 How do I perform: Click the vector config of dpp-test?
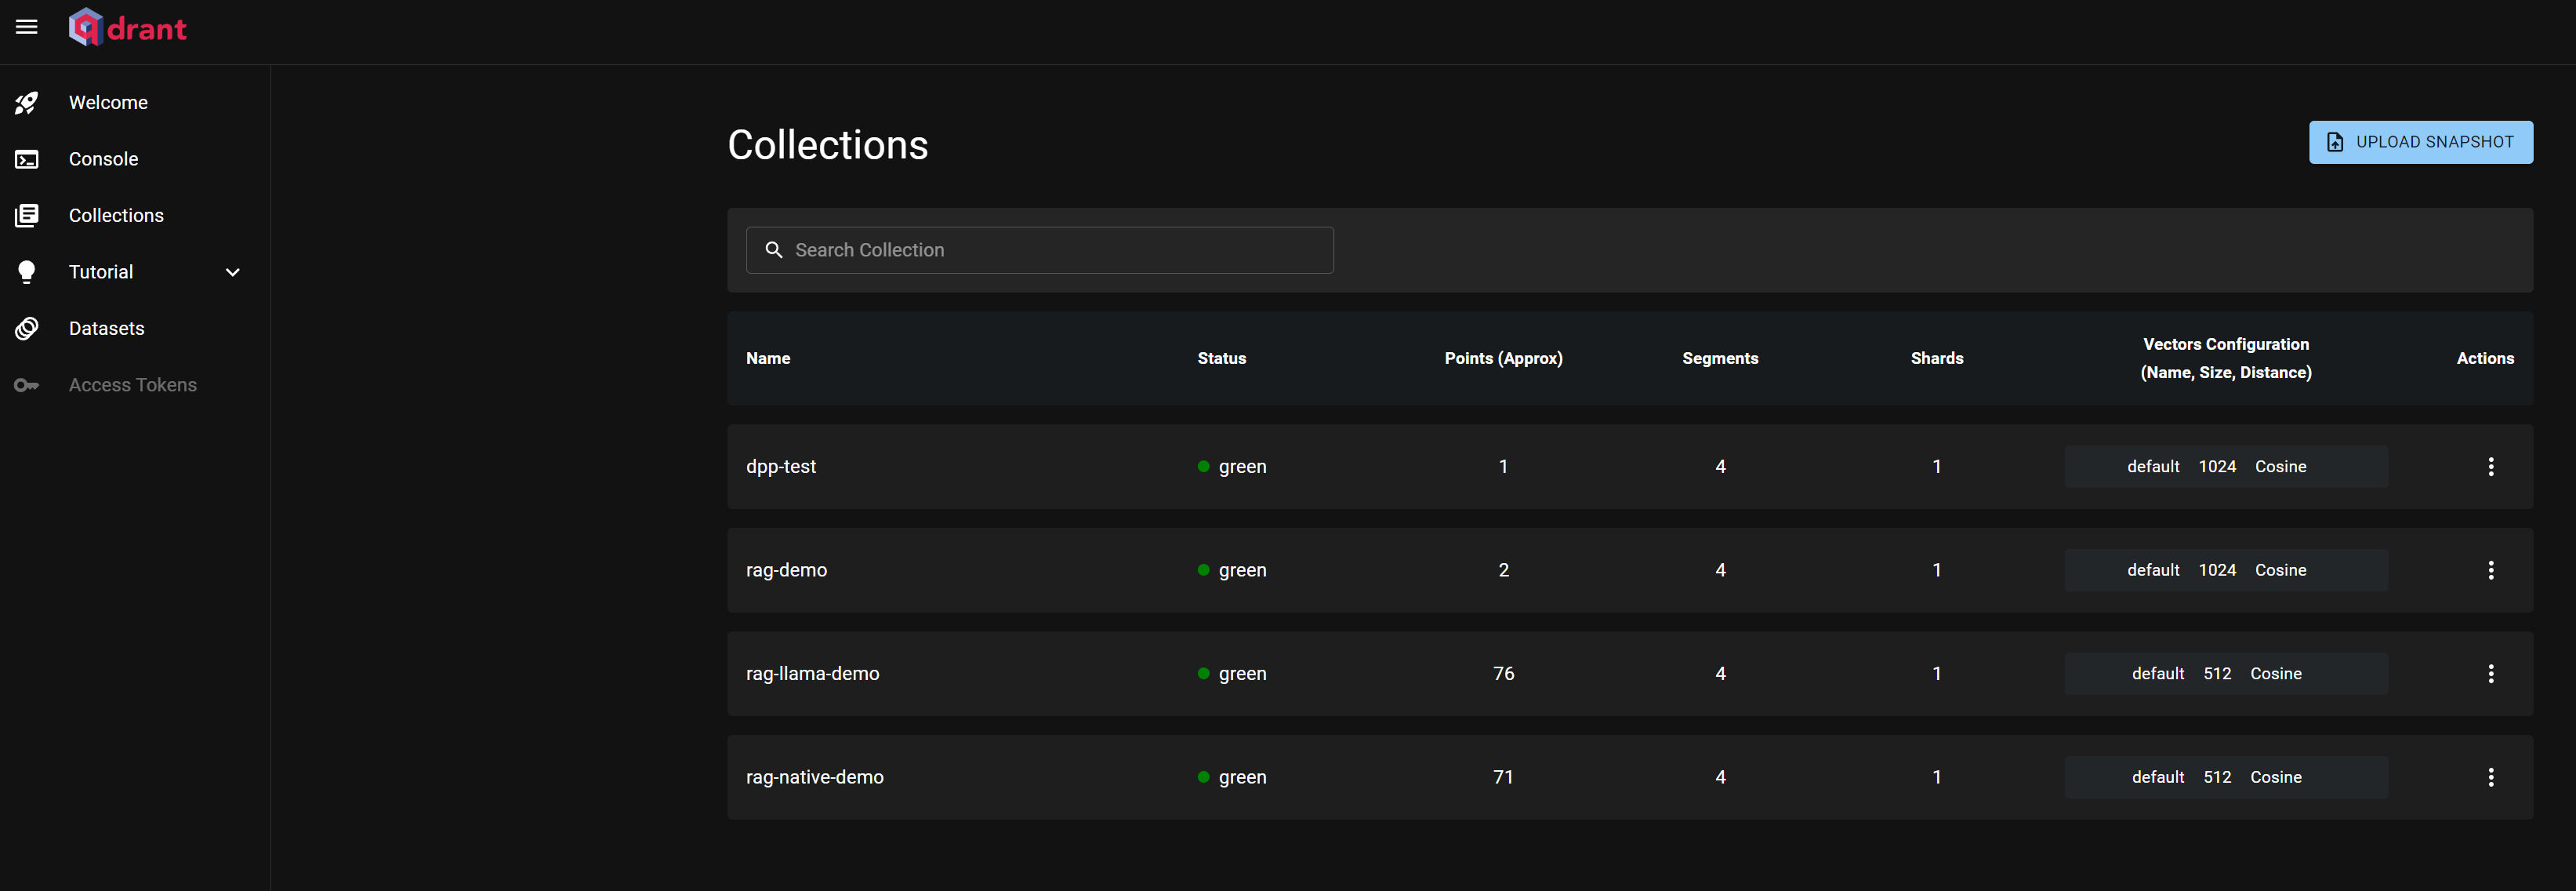click(2225, 467)
